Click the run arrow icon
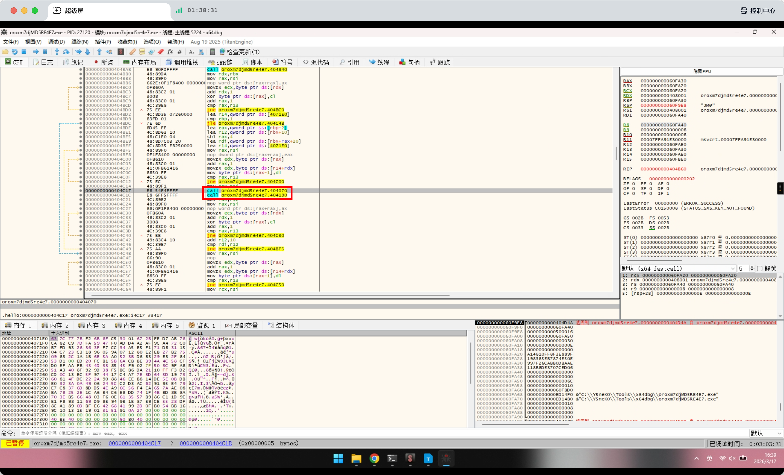 [x=36, y=52]
